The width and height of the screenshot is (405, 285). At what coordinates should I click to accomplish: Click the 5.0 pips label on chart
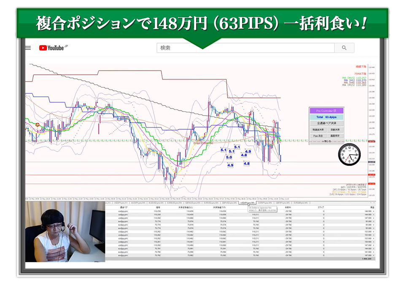pyautogui.click(x=229, y=157)
